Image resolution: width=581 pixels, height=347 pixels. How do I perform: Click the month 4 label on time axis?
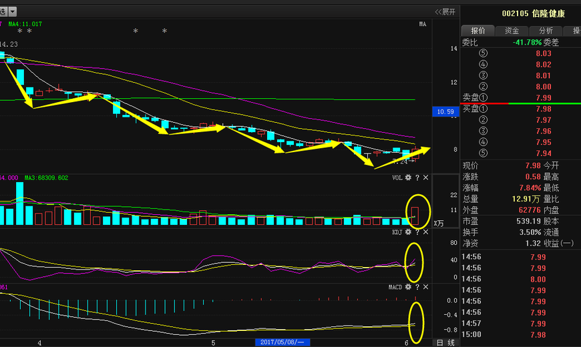tap(39, 343)
